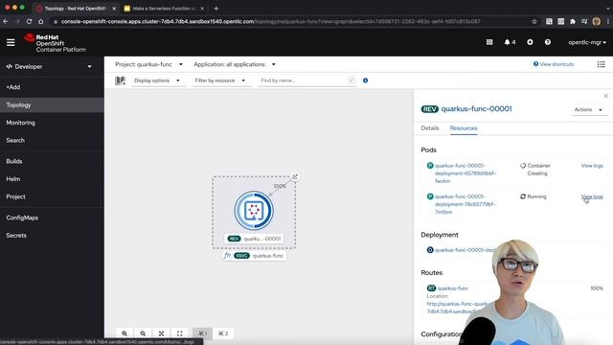Image resolution: width=613 pixels, height=345 pixels.
Task: Open the Project: quarkus-func dropdown
Action: (x=148, y=64)
